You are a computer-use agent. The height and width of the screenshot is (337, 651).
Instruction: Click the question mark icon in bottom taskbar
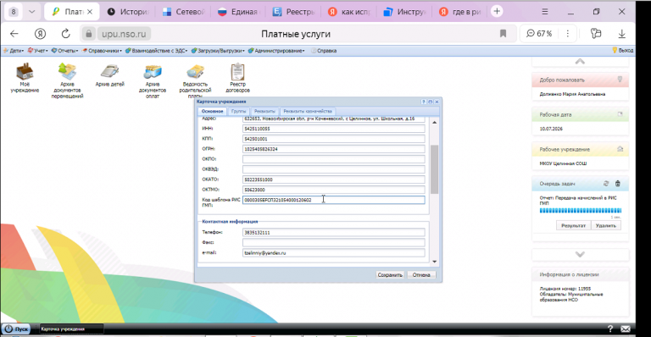pos(610,329)
